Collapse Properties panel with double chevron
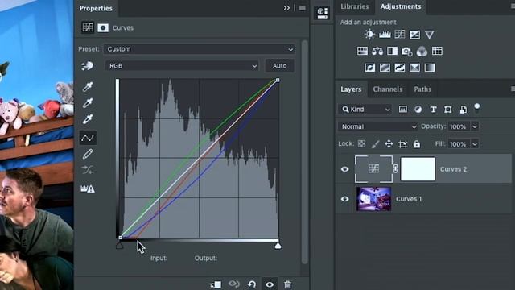Screen dimensions: 515x290 (286, 8)
